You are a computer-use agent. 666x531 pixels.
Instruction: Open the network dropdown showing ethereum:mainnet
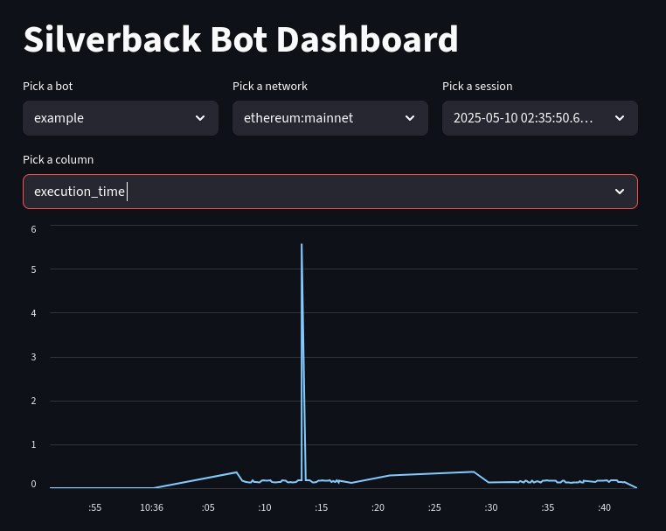[330, 118]
